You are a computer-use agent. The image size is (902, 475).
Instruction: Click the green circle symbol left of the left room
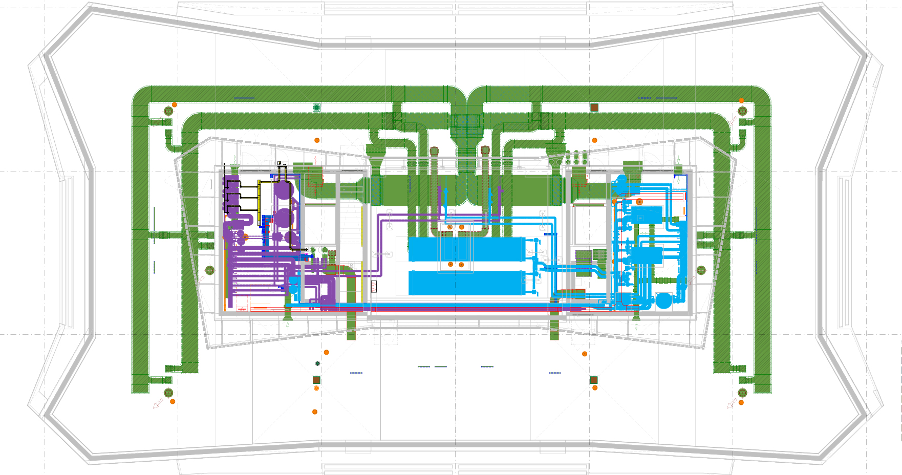tap(209, 270)
